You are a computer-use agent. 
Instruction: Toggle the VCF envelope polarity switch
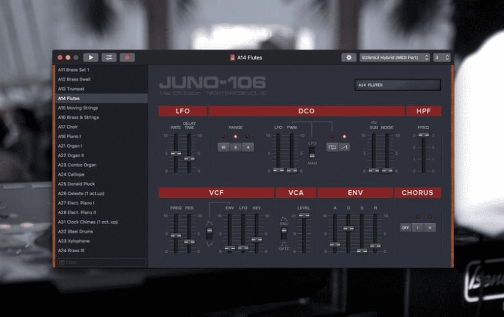(209, 234)
